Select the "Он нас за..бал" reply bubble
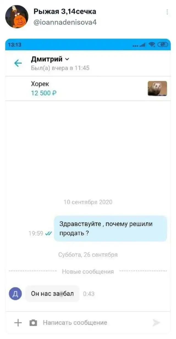Viewport: 176px width, 339px height. click(x=52, y=294)
